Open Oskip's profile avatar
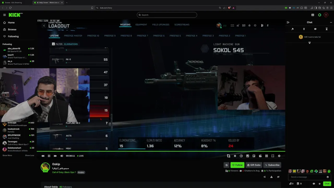The width and height of the screenshot is (334, 188). tap(45, 167)
